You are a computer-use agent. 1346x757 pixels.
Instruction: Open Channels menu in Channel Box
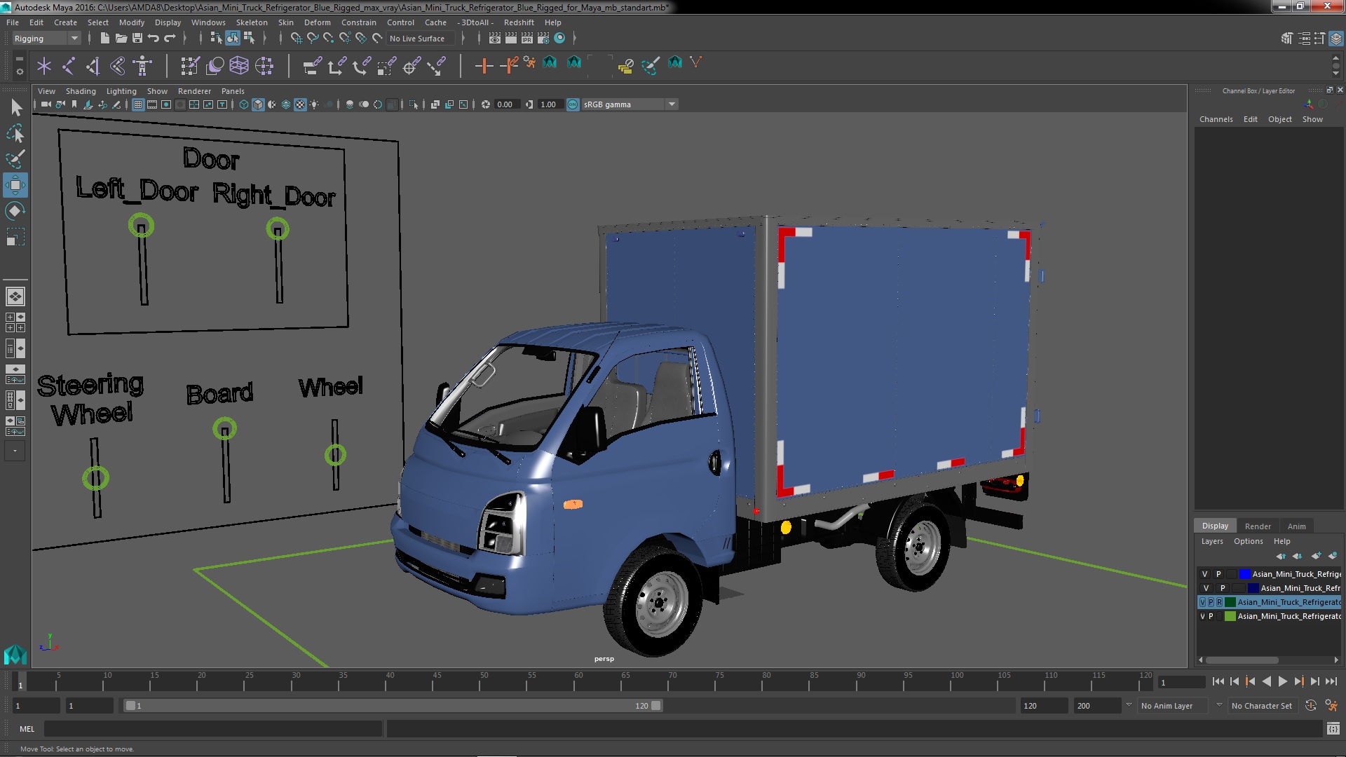[1216, 119]
